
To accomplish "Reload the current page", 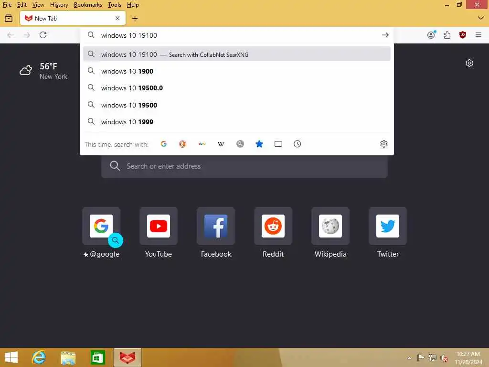I will (x=43, y=35).
